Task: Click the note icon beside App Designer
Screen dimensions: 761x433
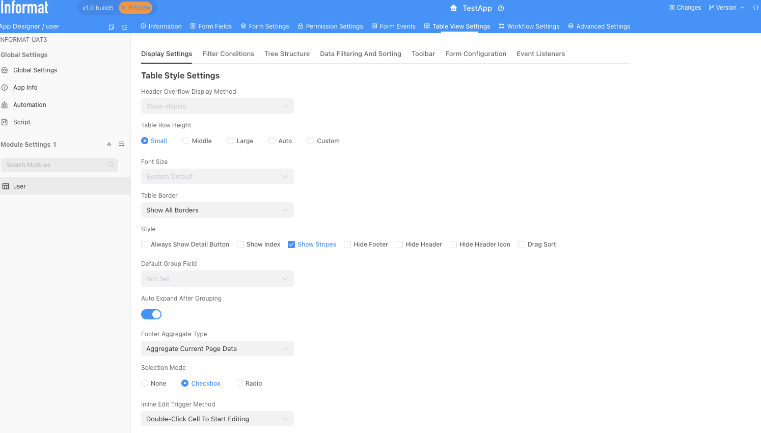Action: (112, 27)
